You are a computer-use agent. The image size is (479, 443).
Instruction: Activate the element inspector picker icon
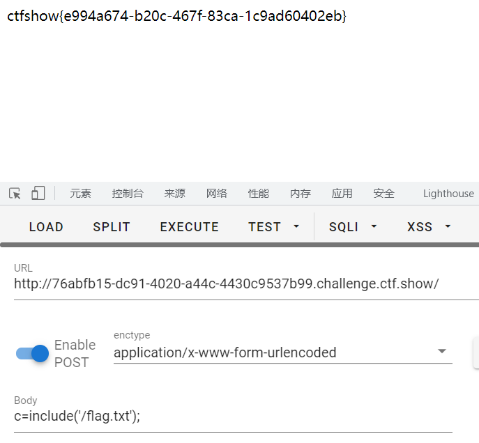coord(15,193)
